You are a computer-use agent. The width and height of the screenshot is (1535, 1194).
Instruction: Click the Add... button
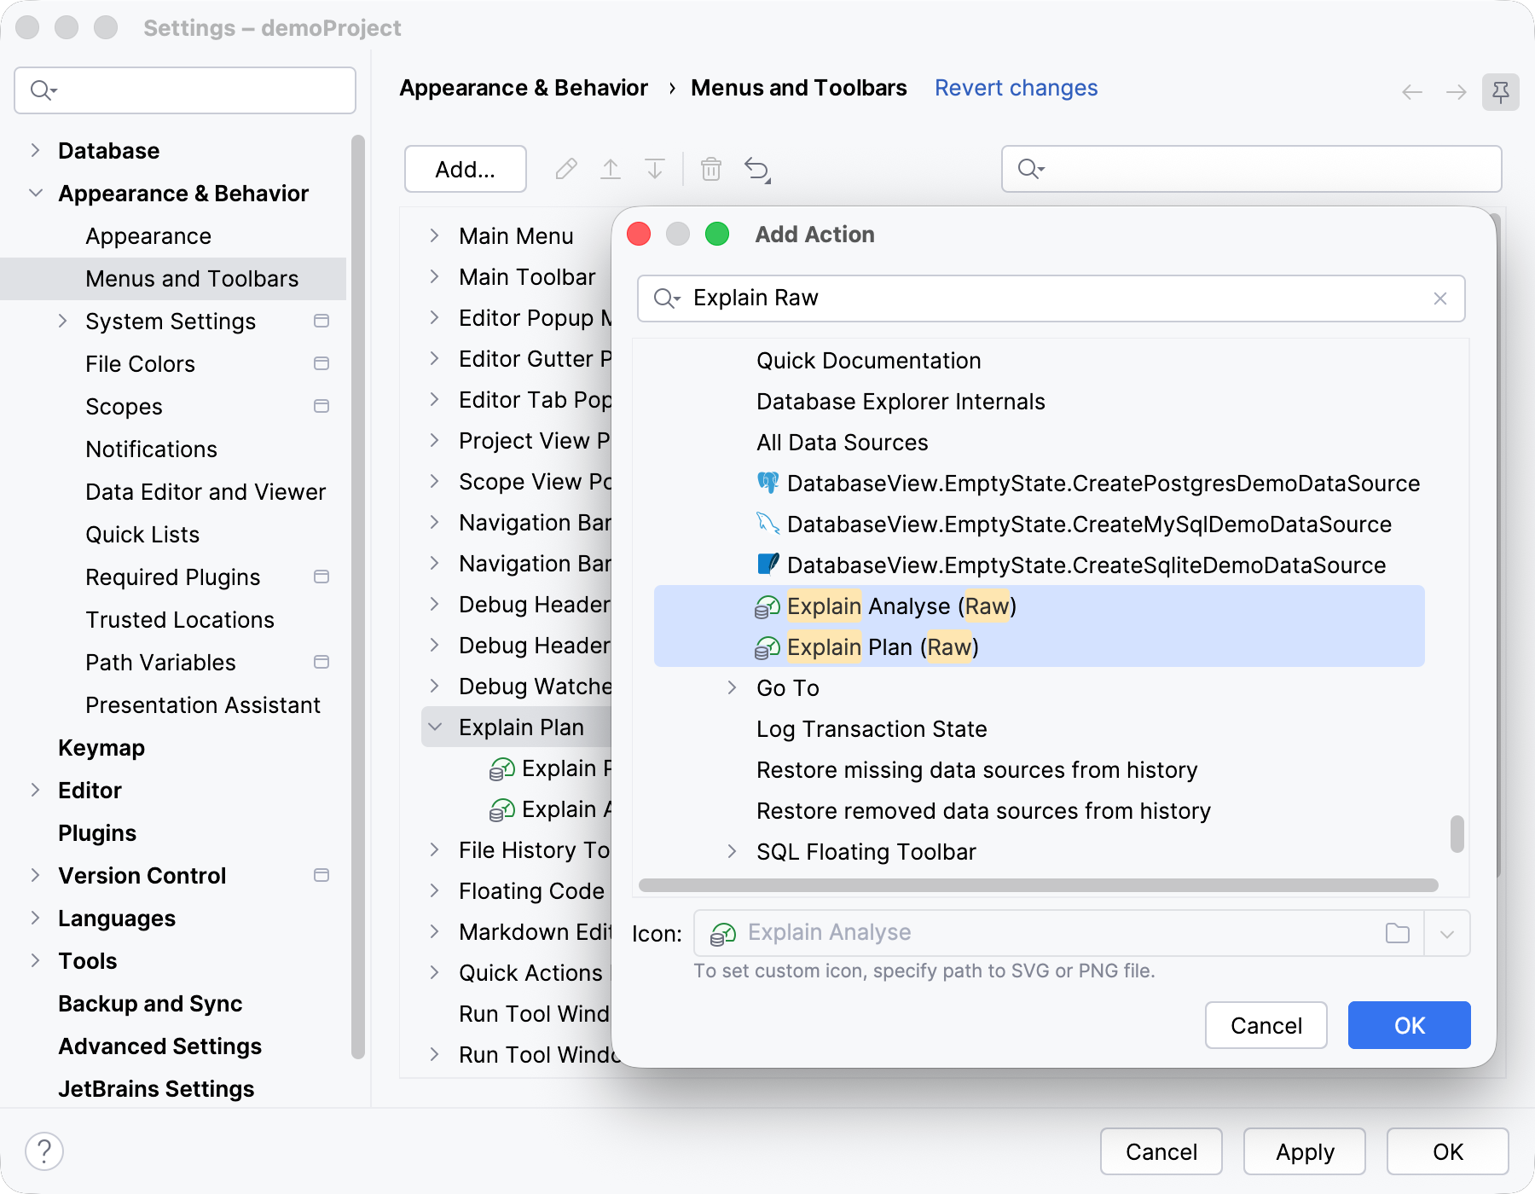[x=466, y=169]
